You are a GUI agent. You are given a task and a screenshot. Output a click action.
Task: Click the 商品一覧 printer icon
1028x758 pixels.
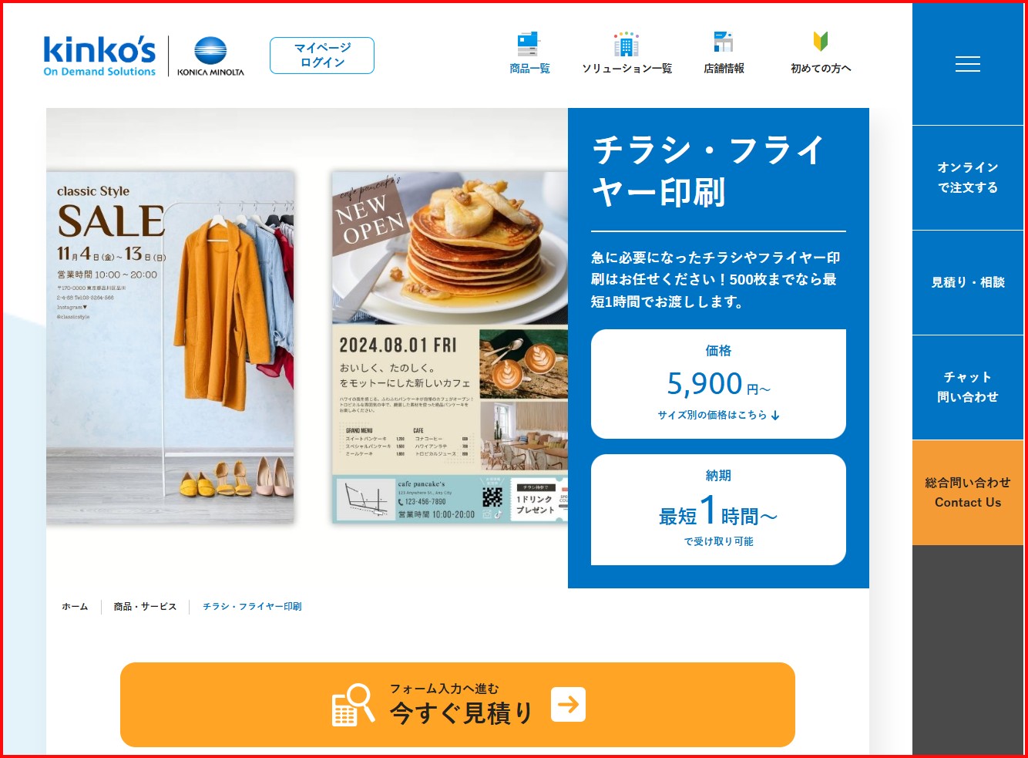529,43
